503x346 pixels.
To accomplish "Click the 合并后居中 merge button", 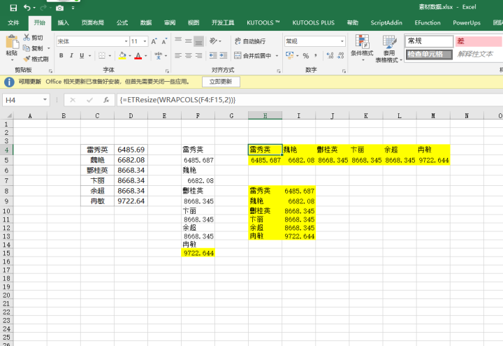I will pyautogui.click(x=252, y=55).
